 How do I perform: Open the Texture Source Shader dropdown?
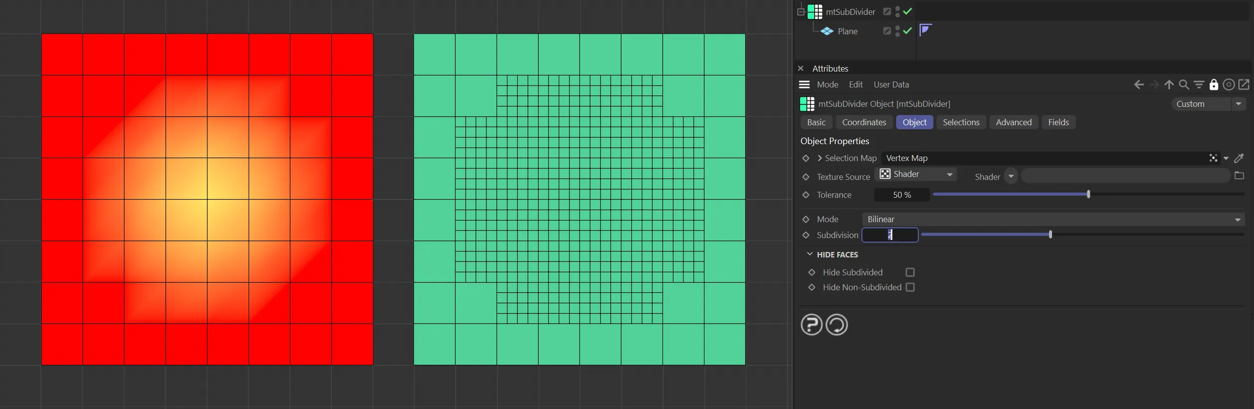916,174
